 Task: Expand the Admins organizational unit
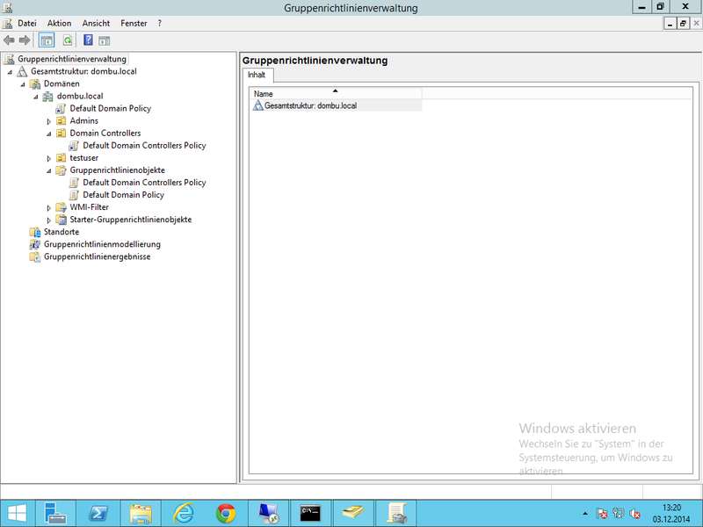coord(49,121)
